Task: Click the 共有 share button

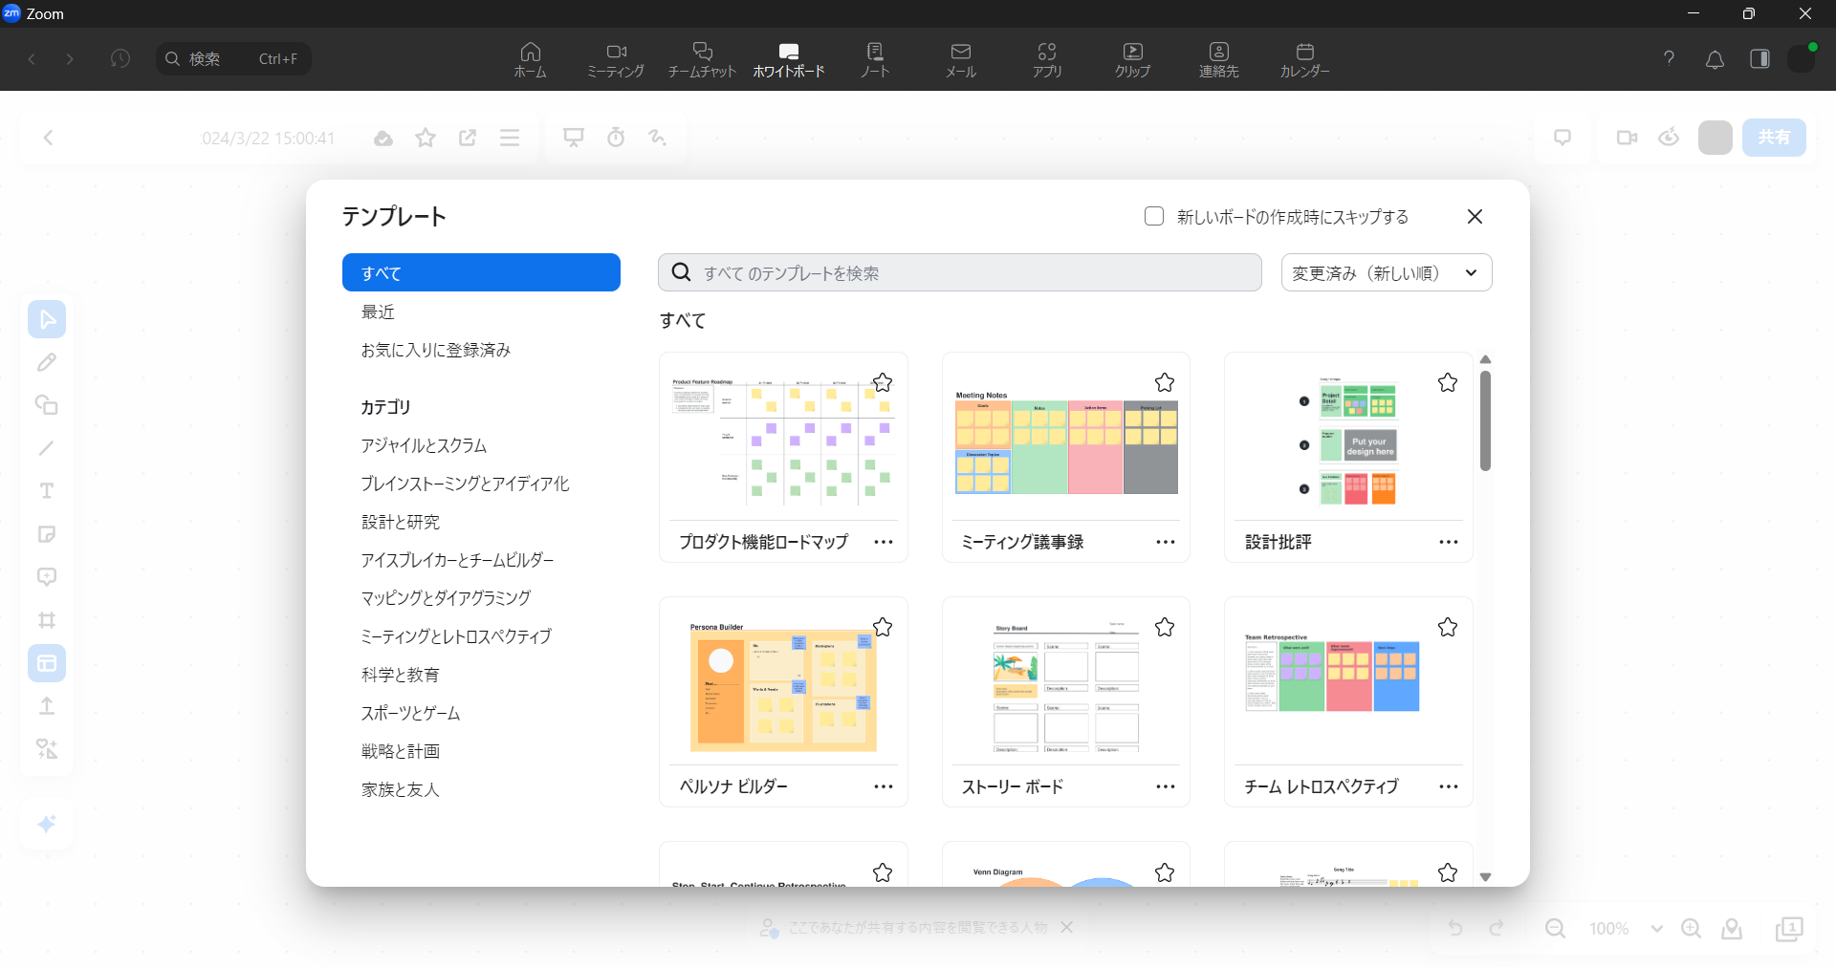Action: tap(1773, 138)
